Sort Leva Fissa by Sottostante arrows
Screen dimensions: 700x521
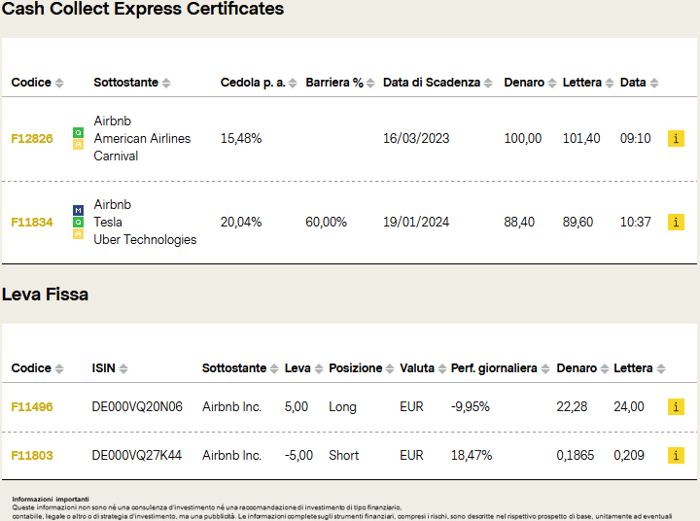[274, 368]
